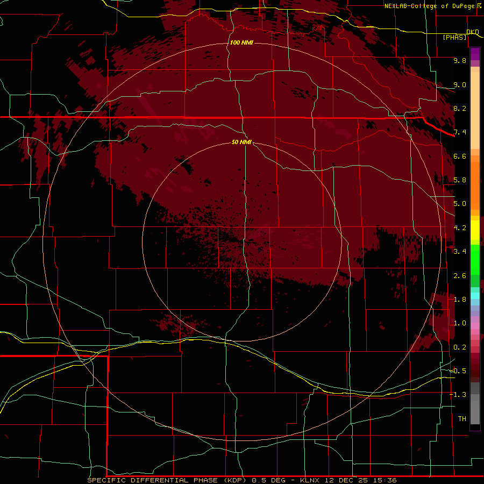Pick the orange color bar segment
The height and width of the screenshot is (484, 484).
click(x=475, y=185)
